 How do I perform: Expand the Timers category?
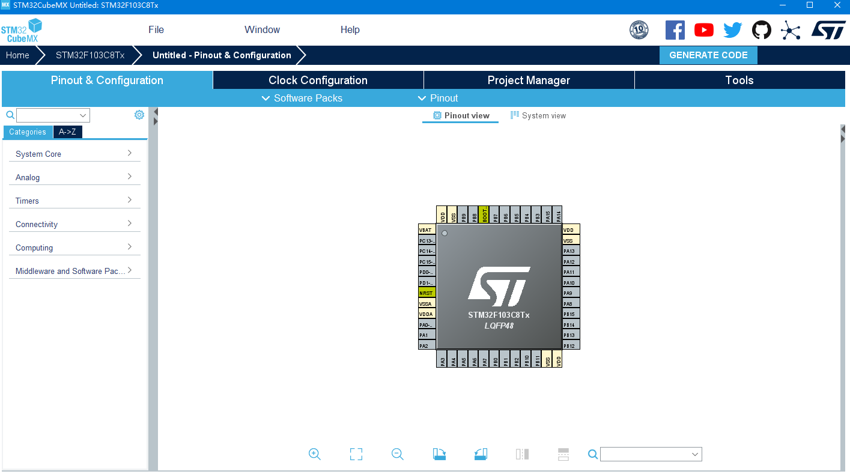[x=74, y=201]
